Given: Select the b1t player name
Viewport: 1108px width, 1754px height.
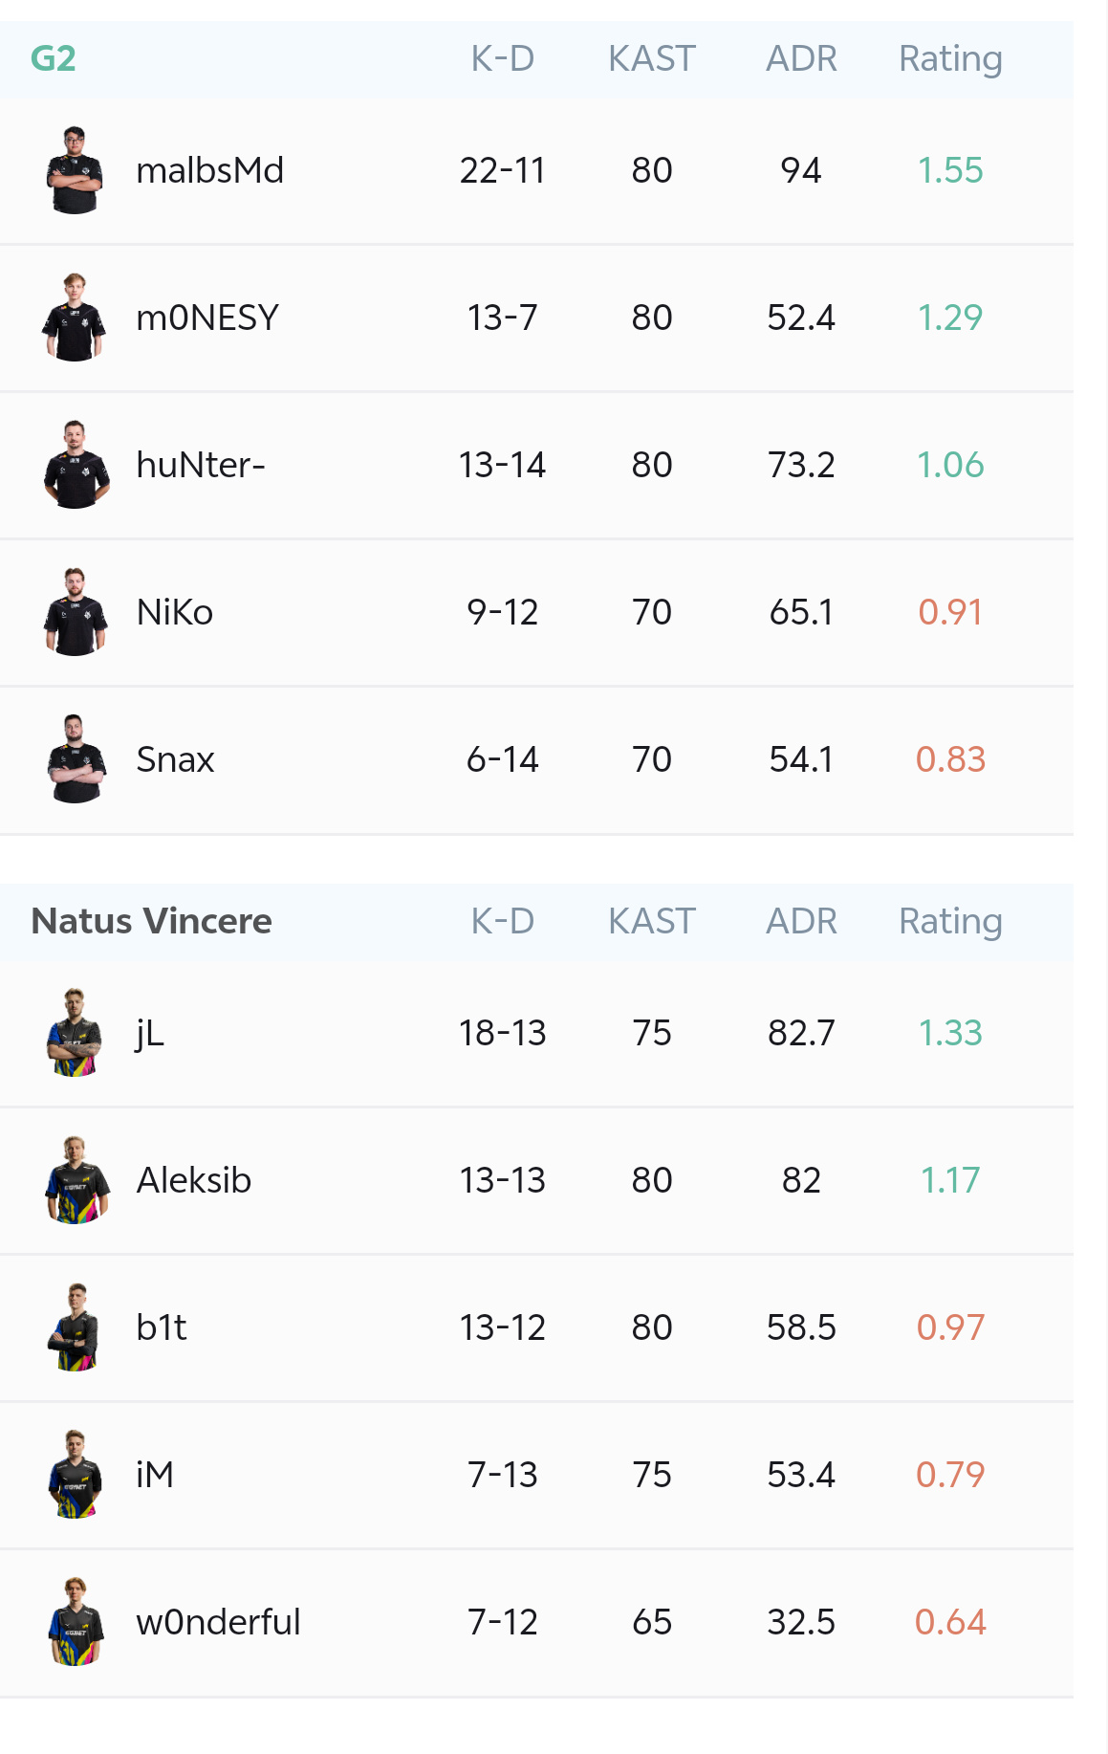Looking at the screenshot, I should (x=162, y=1327).
